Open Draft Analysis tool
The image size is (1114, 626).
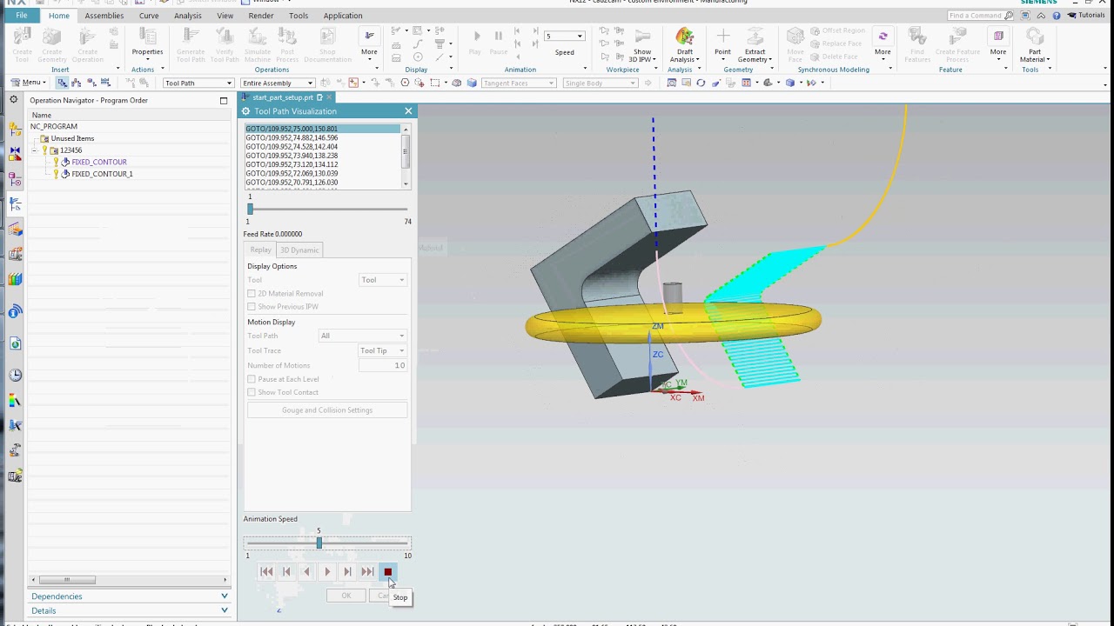pos(685,44)
